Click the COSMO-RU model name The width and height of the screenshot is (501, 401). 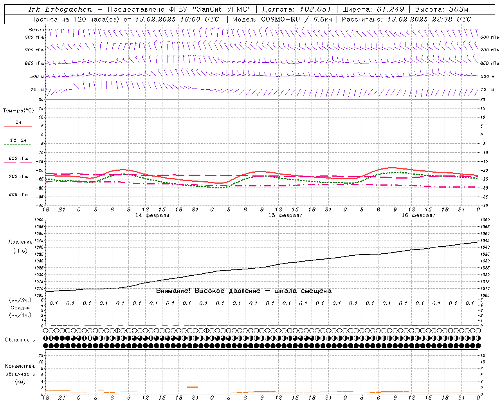[280, 19]
